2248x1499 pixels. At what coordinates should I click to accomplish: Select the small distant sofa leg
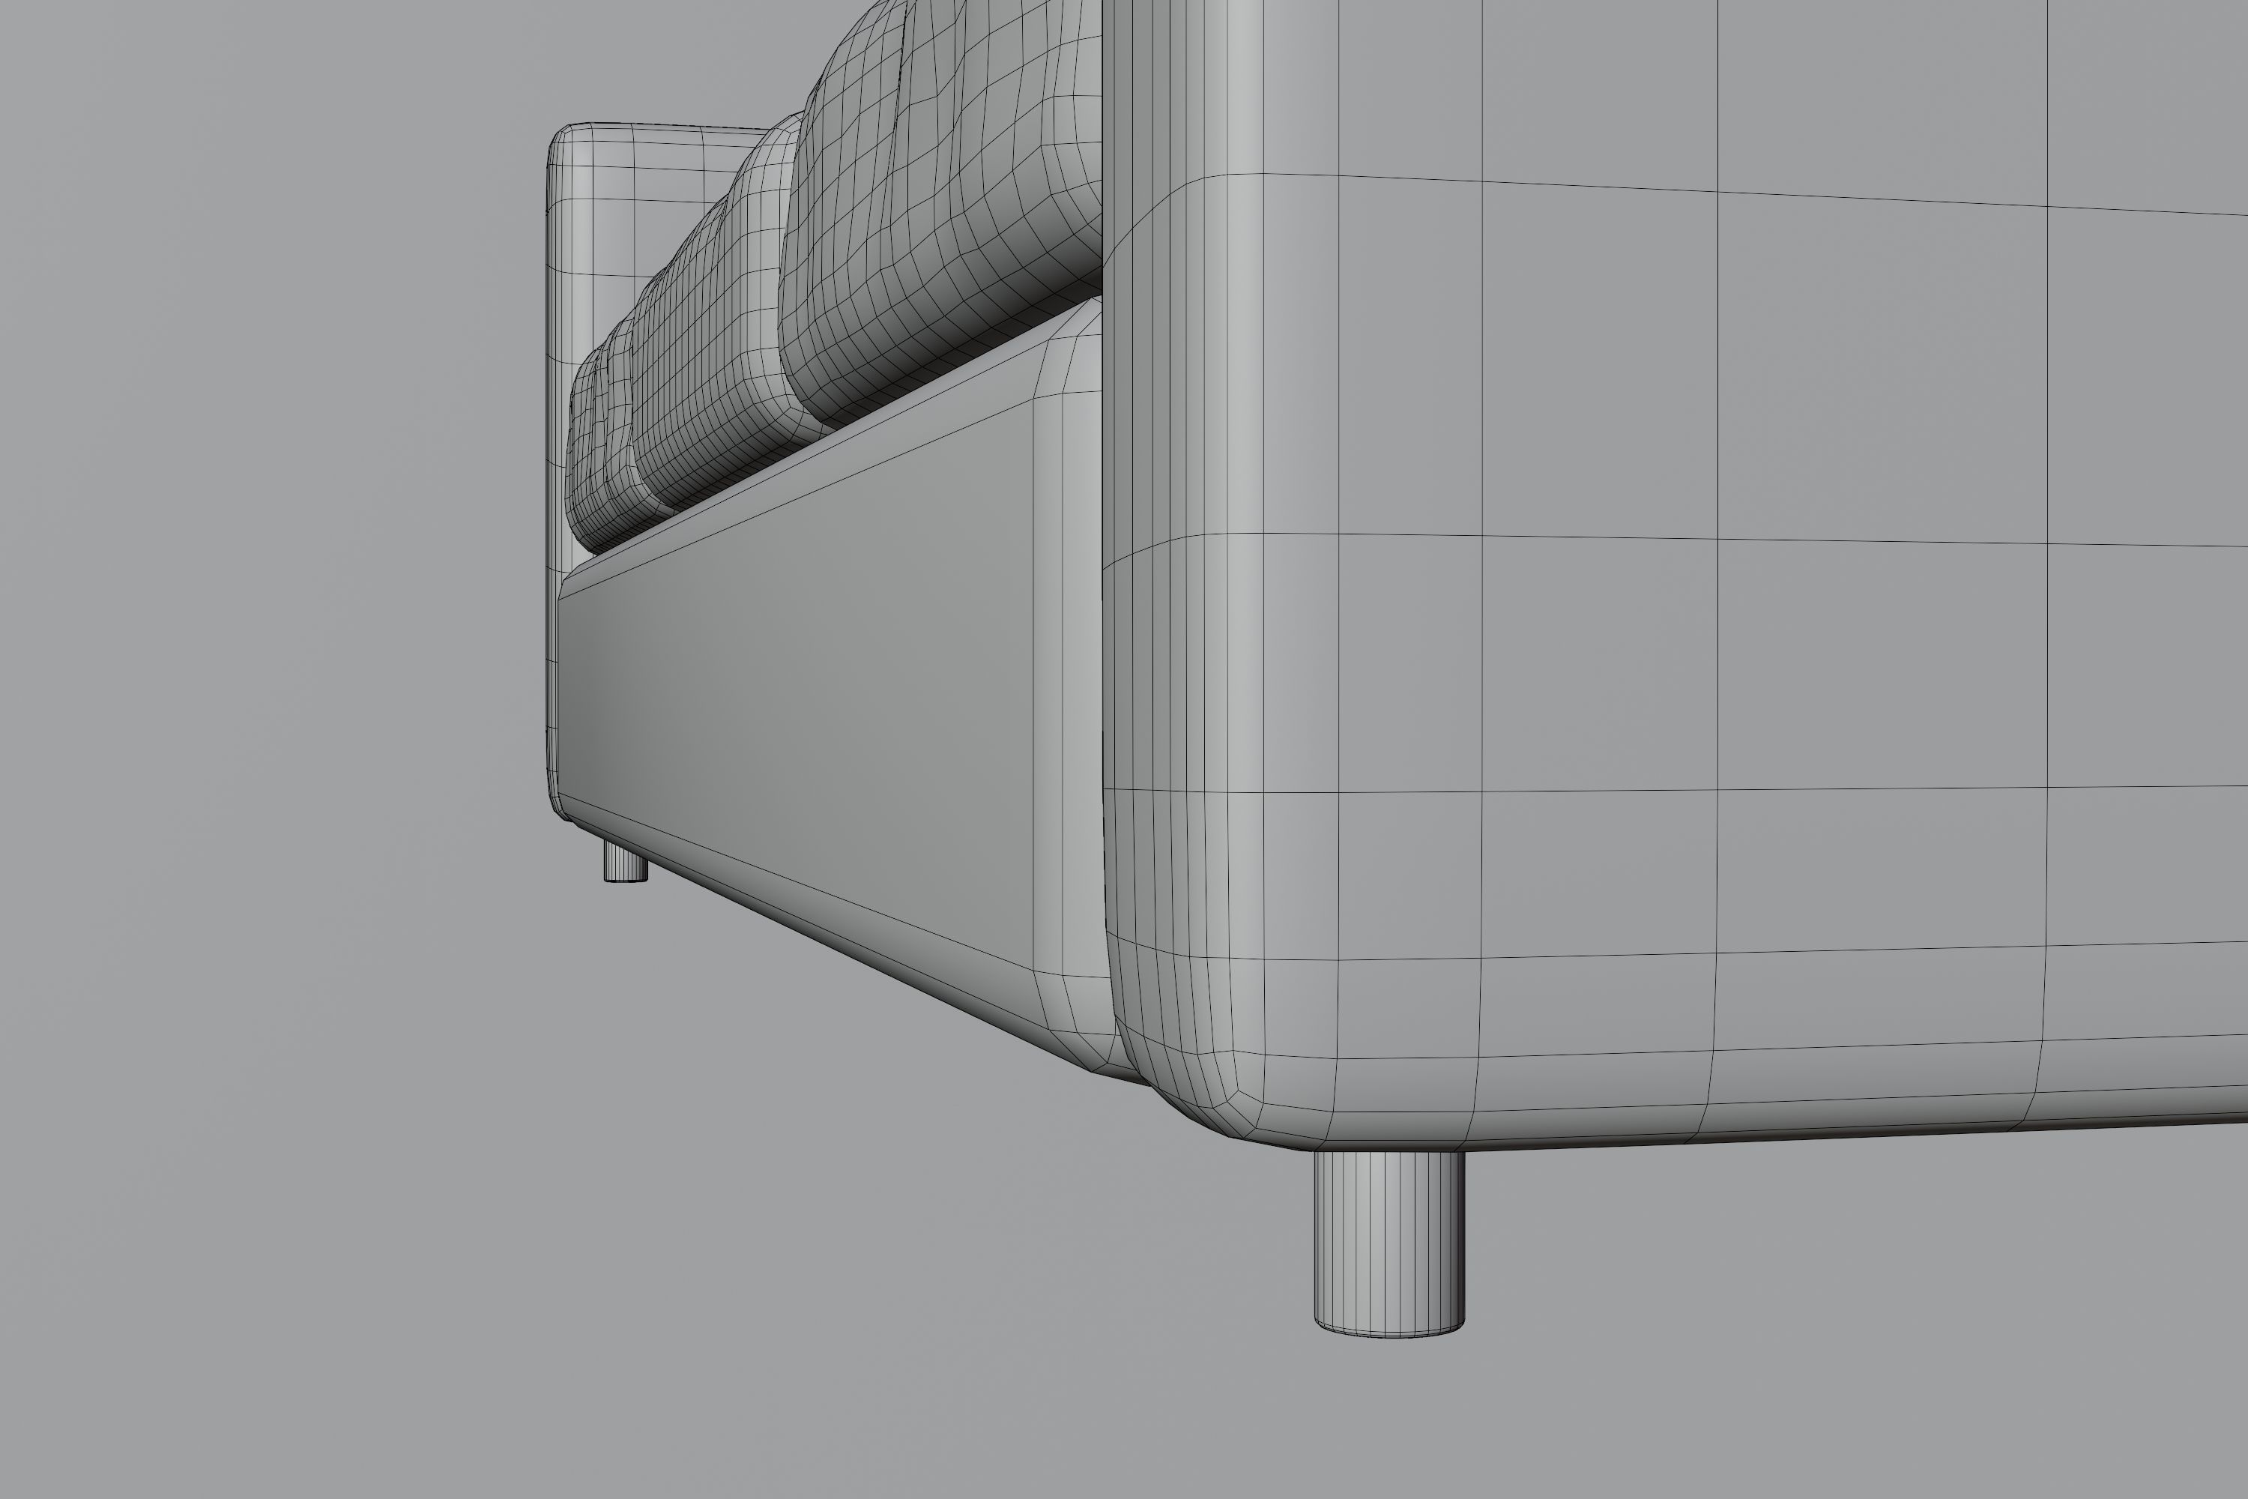(625, 861)
